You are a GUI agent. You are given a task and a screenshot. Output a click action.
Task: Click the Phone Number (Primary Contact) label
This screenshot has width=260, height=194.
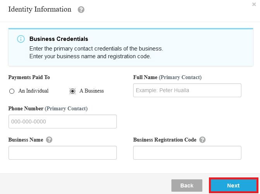(x=48, y=108)
